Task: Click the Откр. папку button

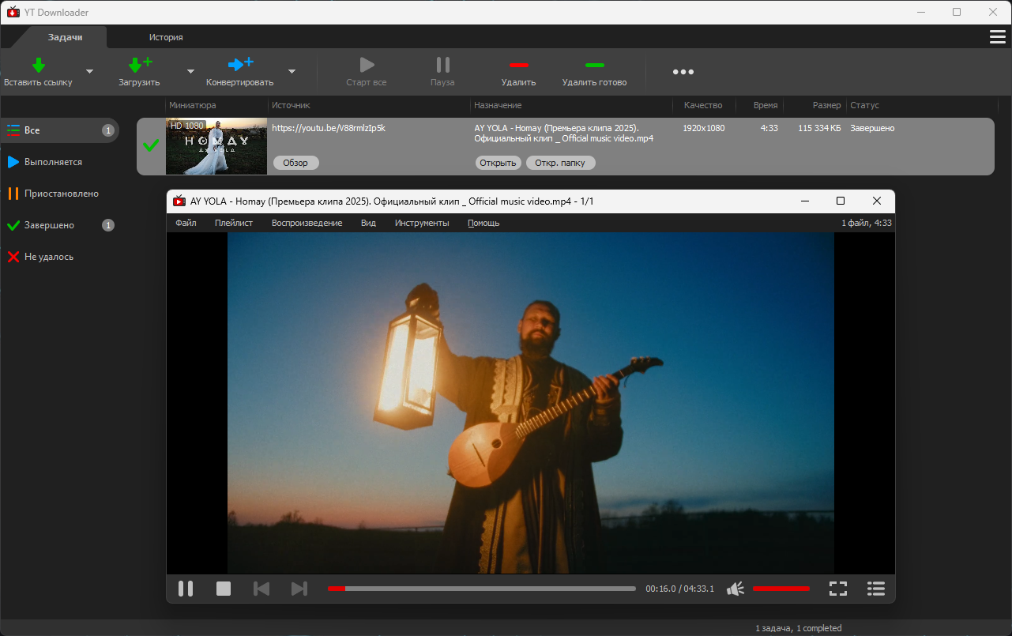Action: tap(560, 163)
